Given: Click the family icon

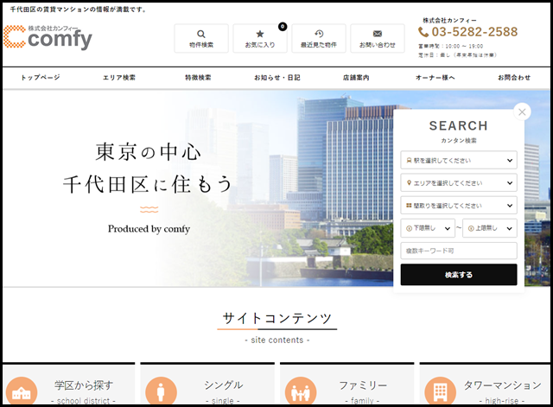Looking at the screenshot, I should click(301, 391).
